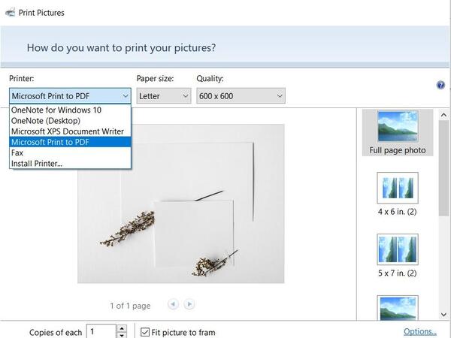Click the Copies of each input field
451x338 pixels.
pos(101,332)
